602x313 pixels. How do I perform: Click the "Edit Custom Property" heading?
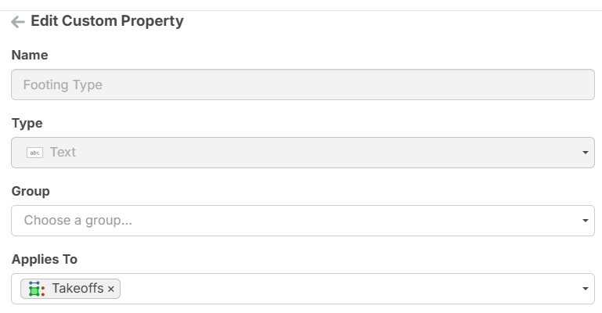pos(107,21)
